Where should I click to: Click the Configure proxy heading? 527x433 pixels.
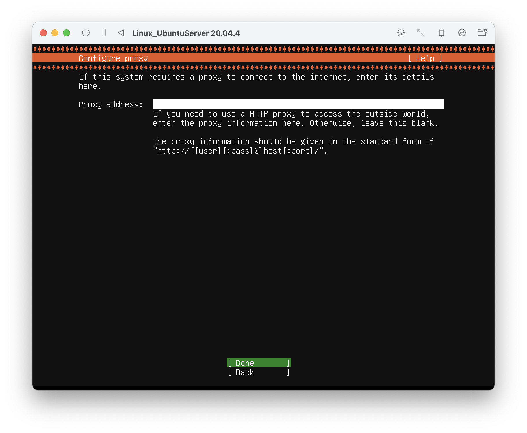[x=113, y=58]
